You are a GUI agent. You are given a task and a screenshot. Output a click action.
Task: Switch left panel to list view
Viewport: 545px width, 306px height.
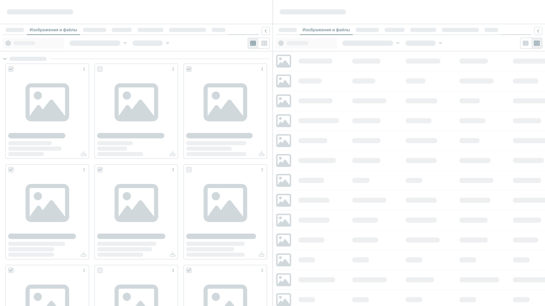(x=264, y=43)
